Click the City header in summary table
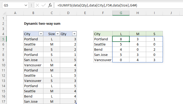Image resolution: width=183 pixels, height=104 pixels. [x=103, y=34]
